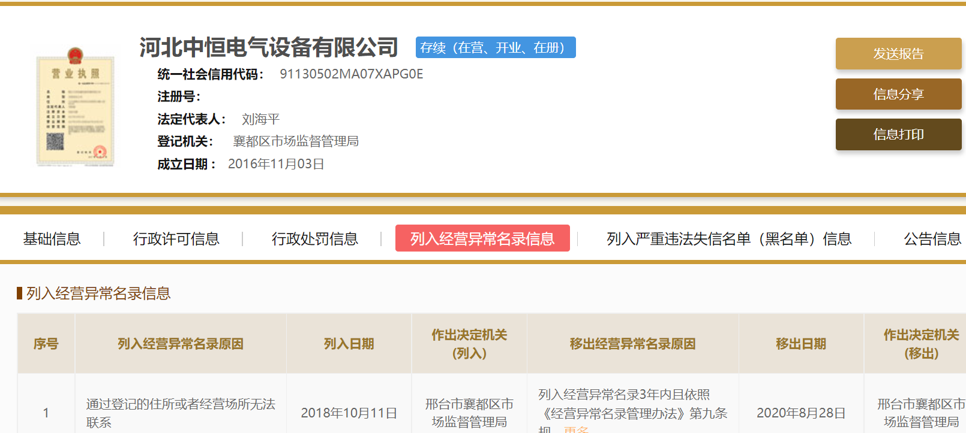
Task: Click the company name 河北中恒电气设备有限公司
Action: click(x=269, y=47)
